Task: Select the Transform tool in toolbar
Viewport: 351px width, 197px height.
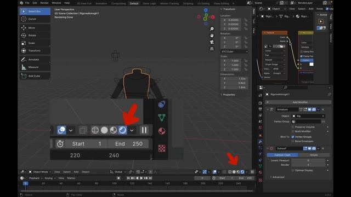Action: click(35, 50)
